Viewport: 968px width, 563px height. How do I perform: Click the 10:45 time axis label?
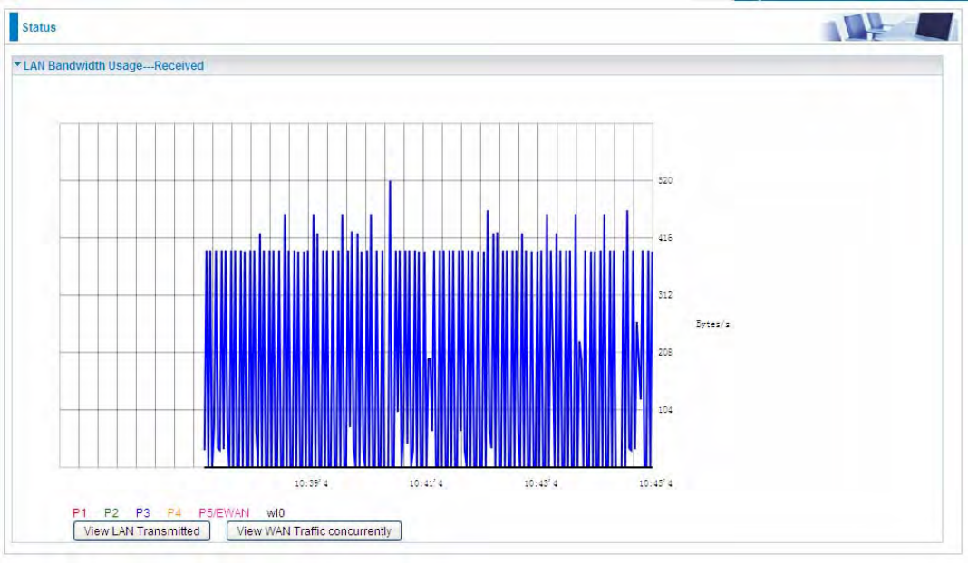click(x=655, y=483)
